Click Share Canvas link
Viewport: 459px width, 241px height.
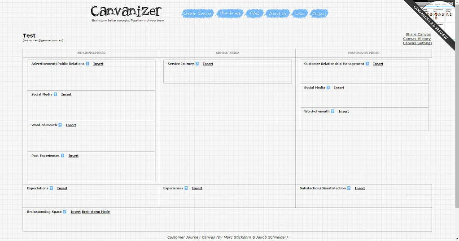[x=418, y=34]
